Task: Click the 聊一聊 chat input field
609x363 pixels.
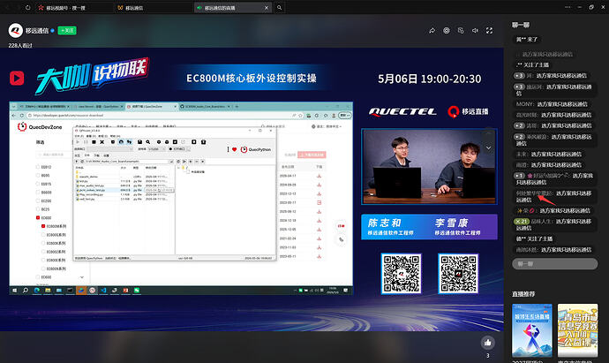Action: click(x=554, y=264)
